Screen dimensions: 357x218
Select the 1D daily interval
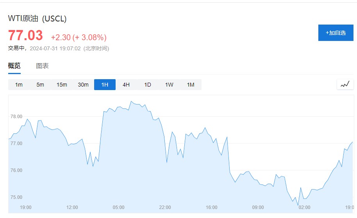(148, 85)
